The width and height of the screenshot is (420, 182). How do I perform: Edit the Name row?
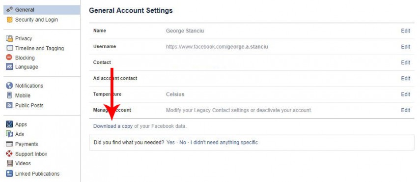point(405,30)
